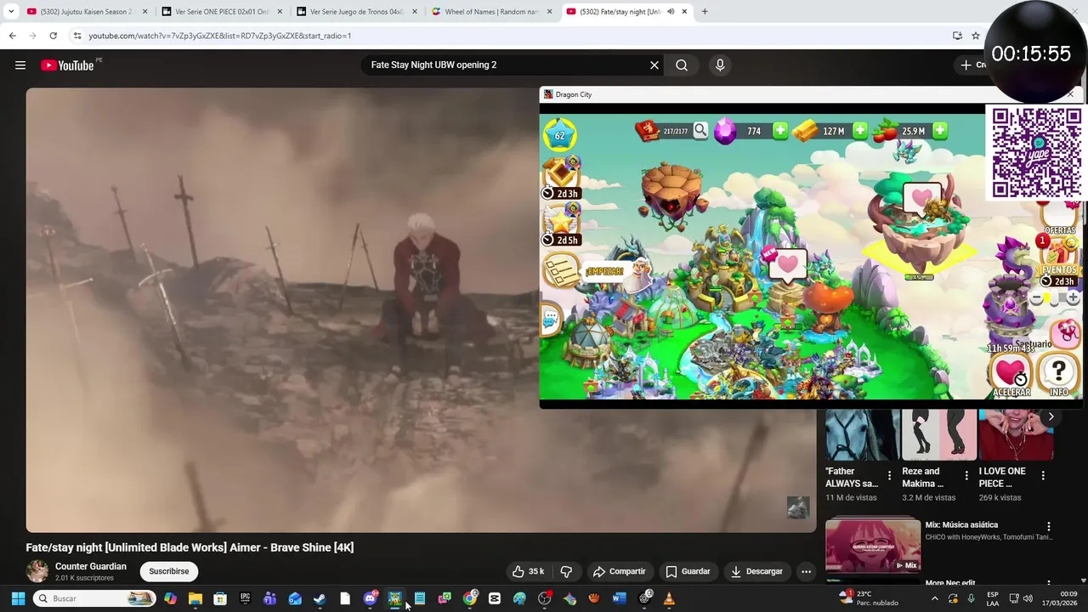
Task: Mute the Fate/stay night tab audio
Action: point(671,12)
